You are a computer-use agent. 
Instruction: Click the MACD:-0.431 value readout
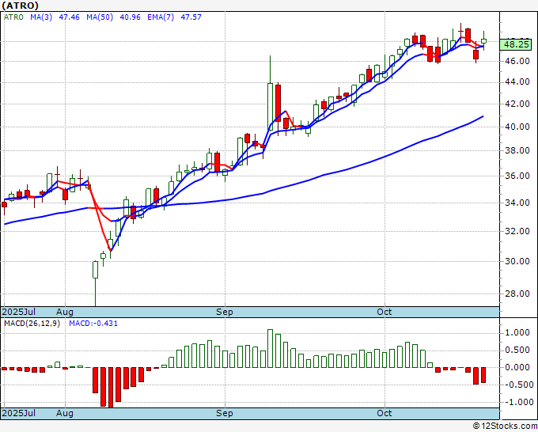click(x=93, y=324)
